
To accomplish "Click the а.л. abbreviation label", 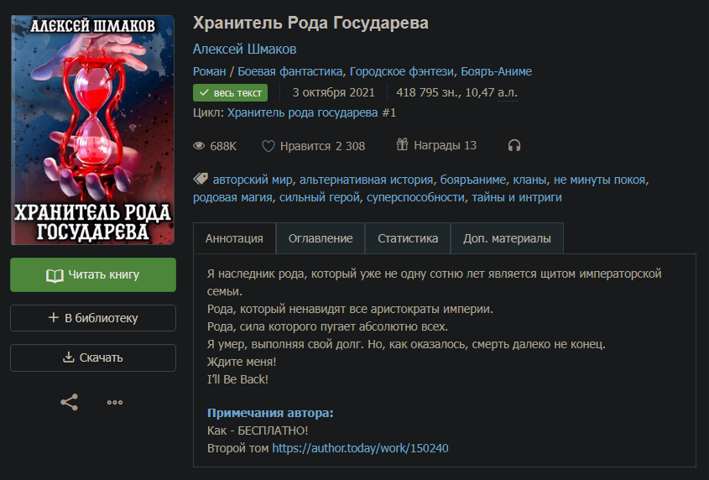I will coord(508,92).
